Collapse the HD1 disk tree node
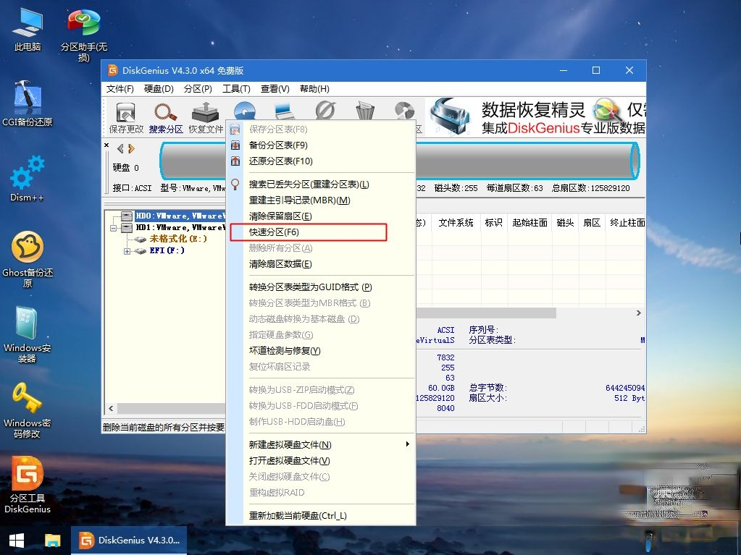Screen dimensions: 741x555 (112, 227)
